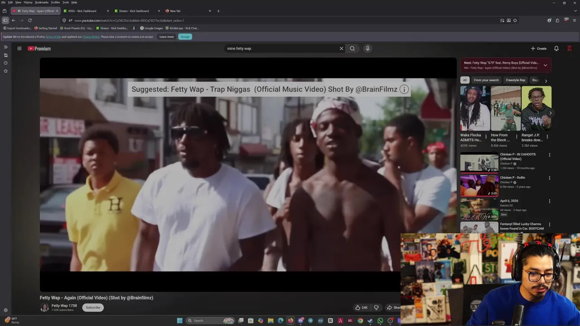Open the Bookmarks menu
580x326 pixels.
click(42, 2)
